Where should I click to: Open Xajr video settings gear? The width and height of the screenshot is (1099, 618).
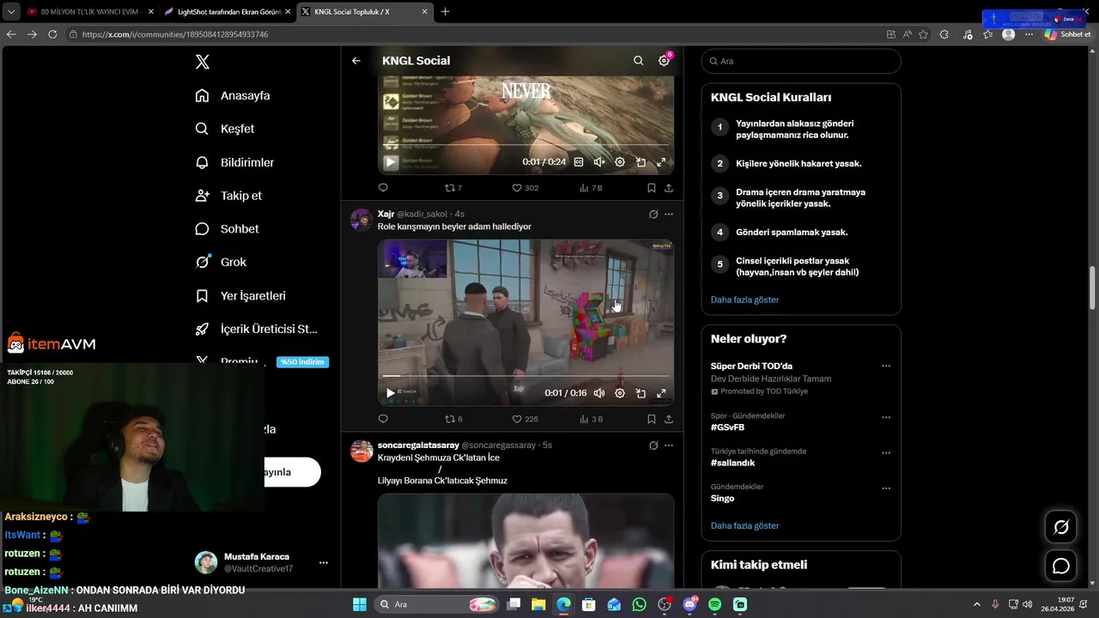click(x=620, y=393)
